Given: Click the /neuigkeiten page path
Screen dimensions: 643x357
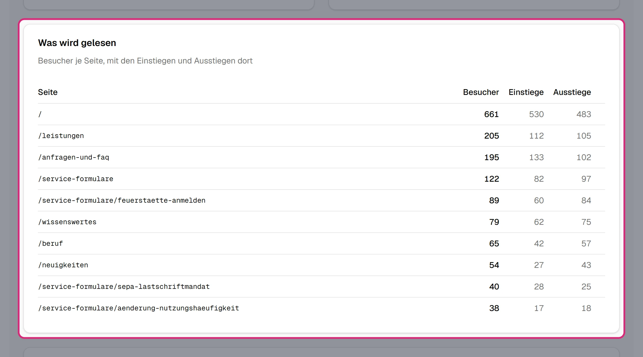Looking at the screenshot, I should coord(63,265).
